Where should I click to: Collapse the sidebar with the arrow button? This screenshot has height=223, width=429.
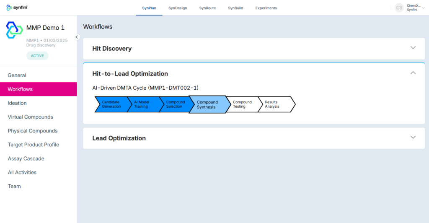(77, 37)
